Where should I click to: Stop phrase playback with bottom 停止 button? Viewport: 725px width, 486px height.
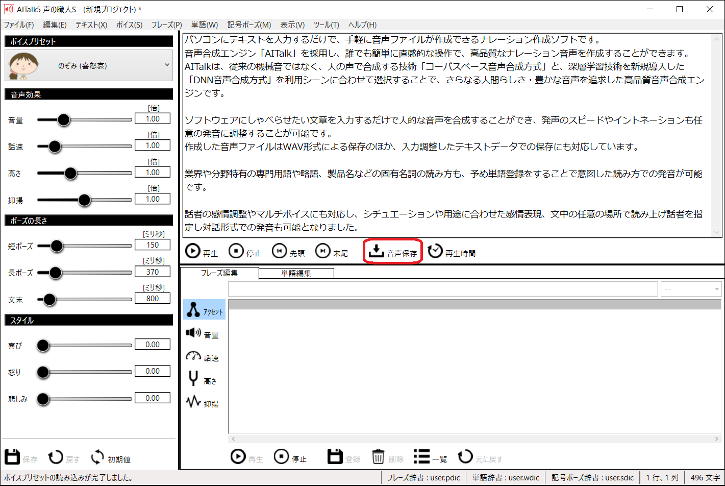(290, 456)
